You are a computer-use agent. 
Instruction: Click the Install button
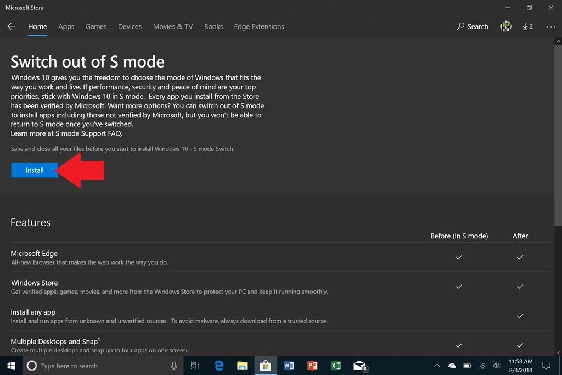[x=34, y=170]
